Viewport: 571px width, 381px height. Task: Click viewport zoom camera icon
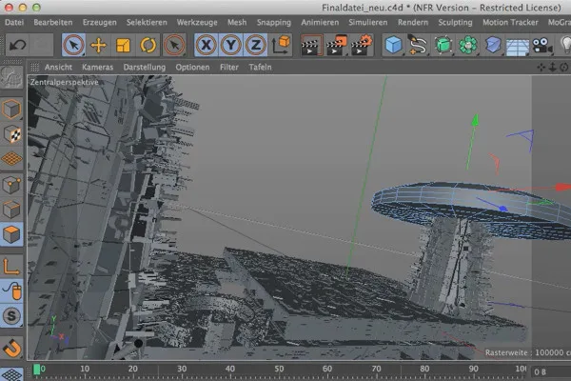(x=552, y=67)
